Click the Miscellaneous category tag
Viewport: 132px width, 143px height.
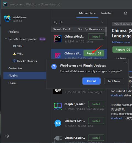tap(122, 24)
